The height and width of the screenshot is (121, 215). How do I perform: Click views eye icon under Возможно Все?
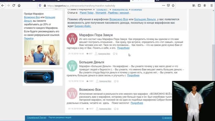(x=87, y=109)
